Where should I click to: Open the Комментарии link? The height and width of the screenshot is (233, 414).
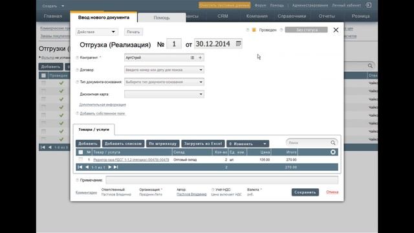coord(86,193)
